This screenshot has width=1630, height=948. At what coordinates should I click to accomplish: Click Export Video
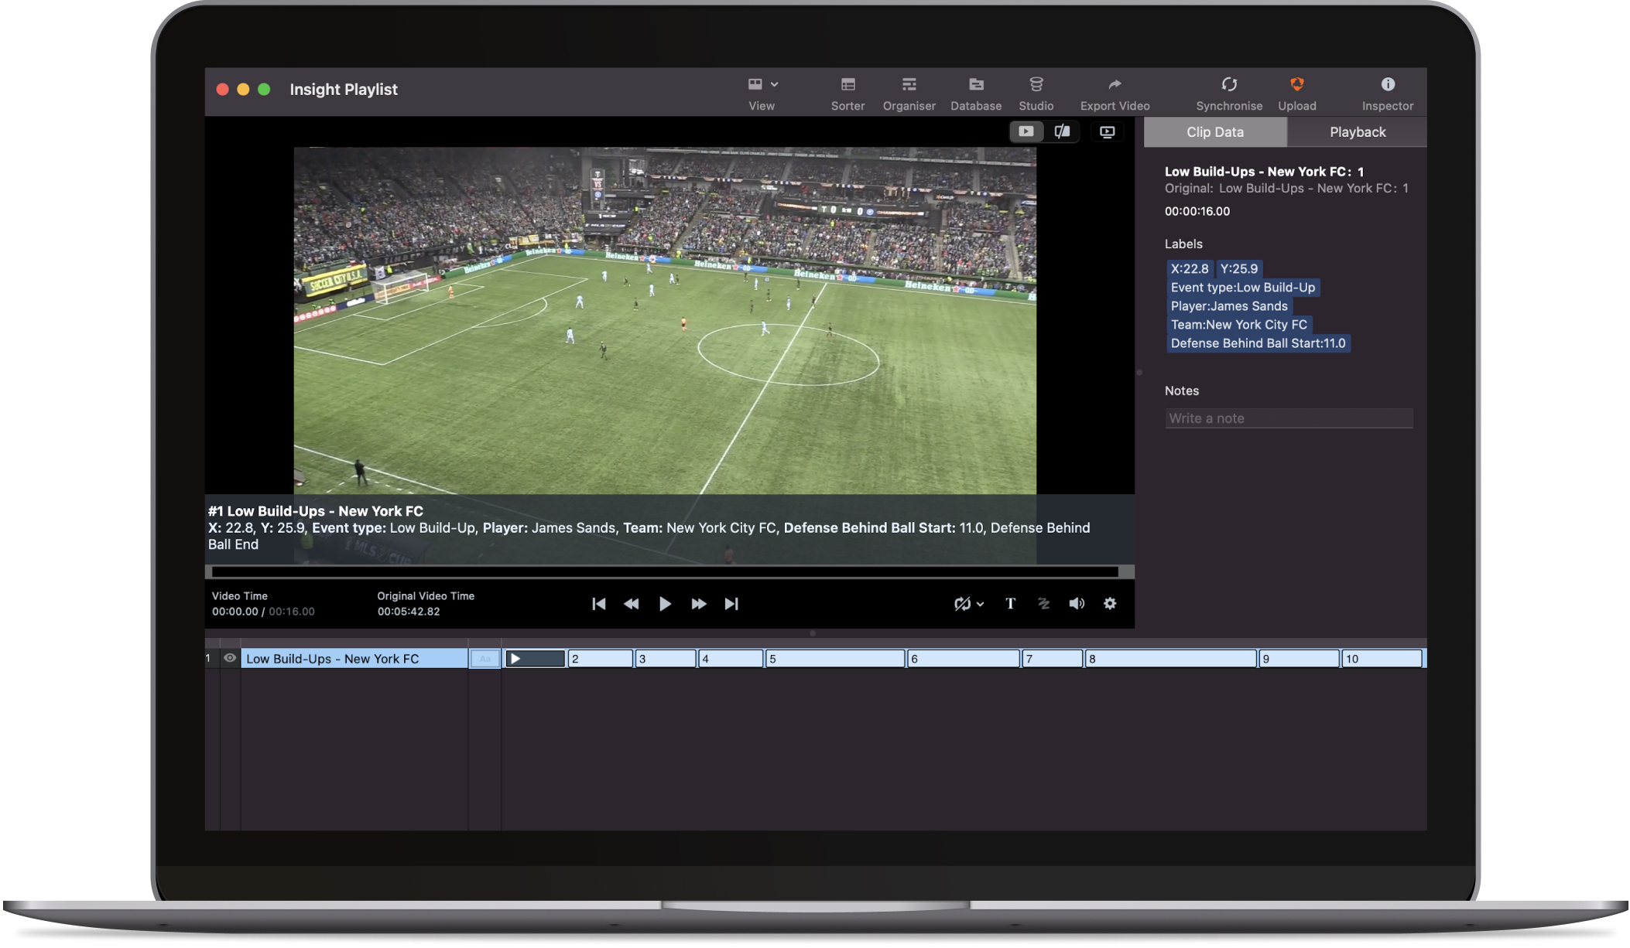click(1115, 93)
